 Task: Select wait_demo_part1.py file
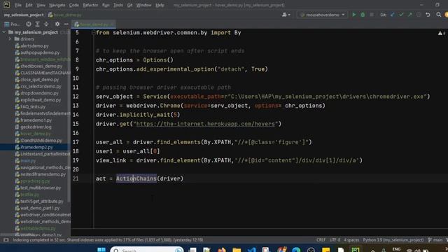point(40,208)
